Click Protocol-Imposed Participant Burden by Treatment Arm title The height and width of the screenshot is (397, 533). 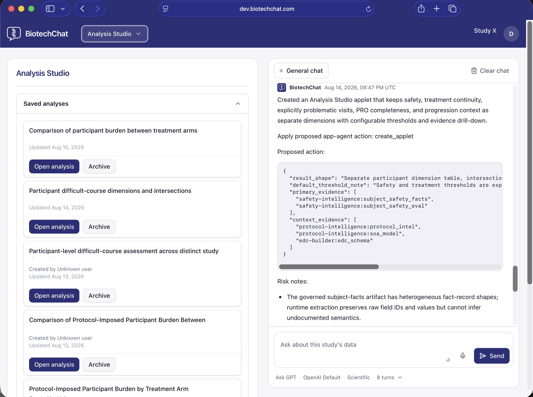coord(109,389)
